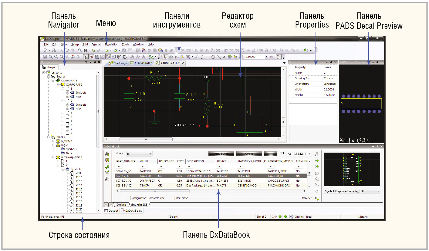
Task: Click the Print icon in the toolbar
Action: tap(54, 51)
